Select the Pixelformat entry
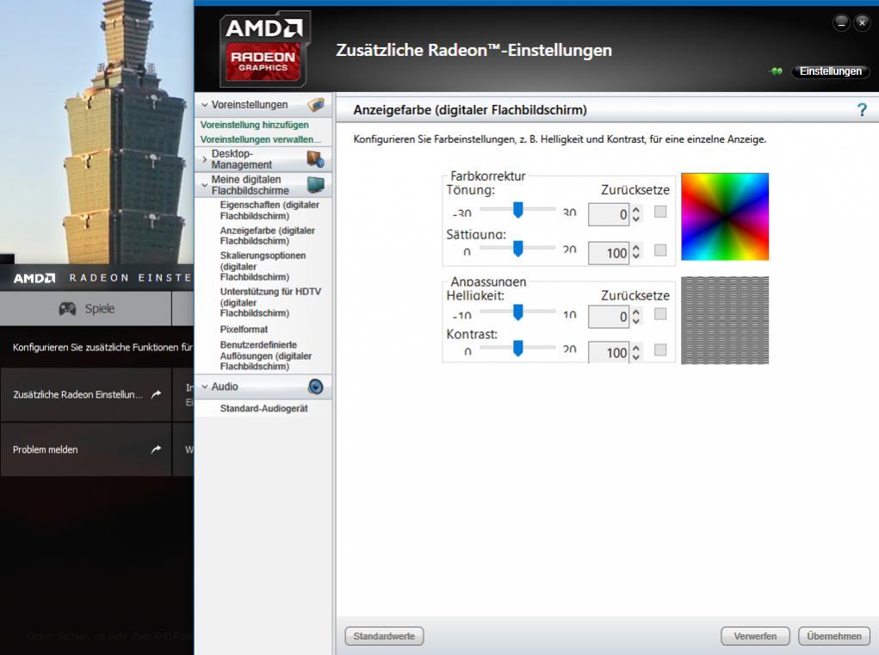The width and height of the screenshot is (879, 655). tap(244, 330)
